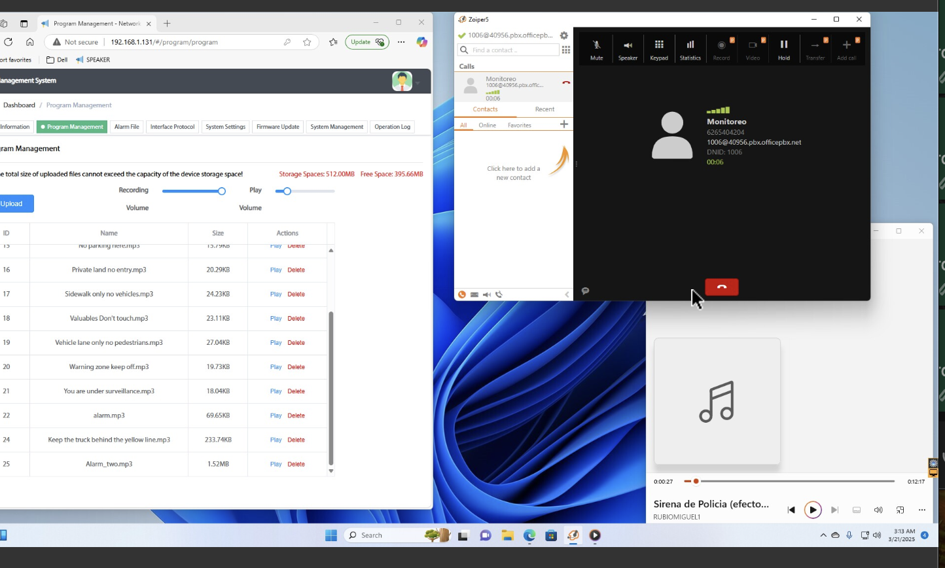This screenshot has width=945, height=568.
Task: Show hidden system tray icons chevron
Action: point(823,535)
